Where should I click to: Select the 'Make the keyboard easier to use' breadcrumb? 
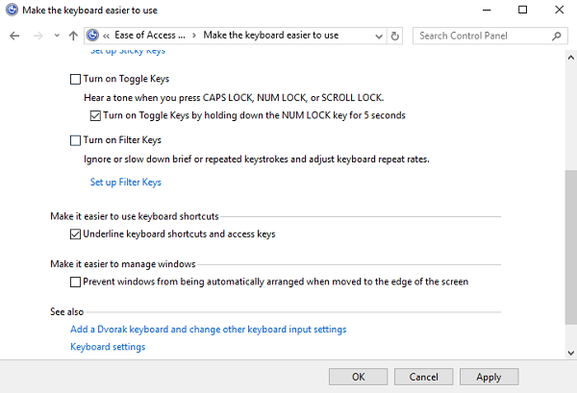point(270,36)
